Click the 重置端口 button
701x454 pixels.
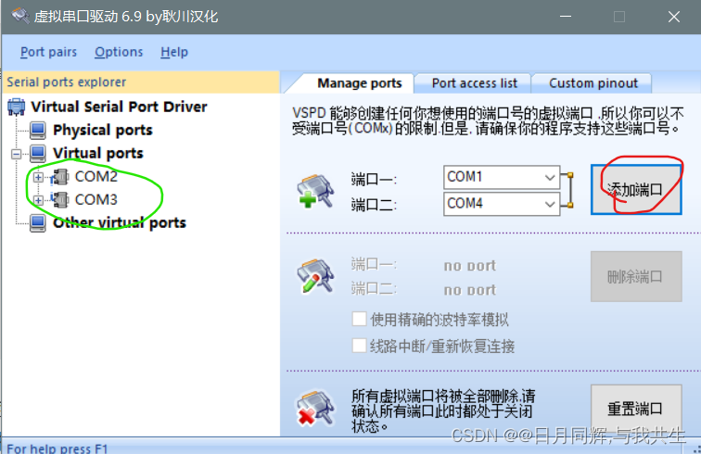click(636, 409)
